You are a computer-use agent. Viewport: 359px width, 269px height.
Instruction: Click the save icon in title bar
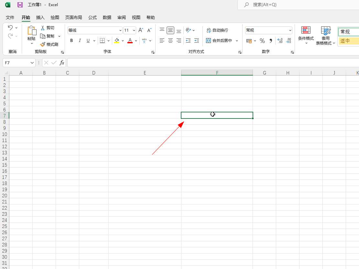coord(20,5)
